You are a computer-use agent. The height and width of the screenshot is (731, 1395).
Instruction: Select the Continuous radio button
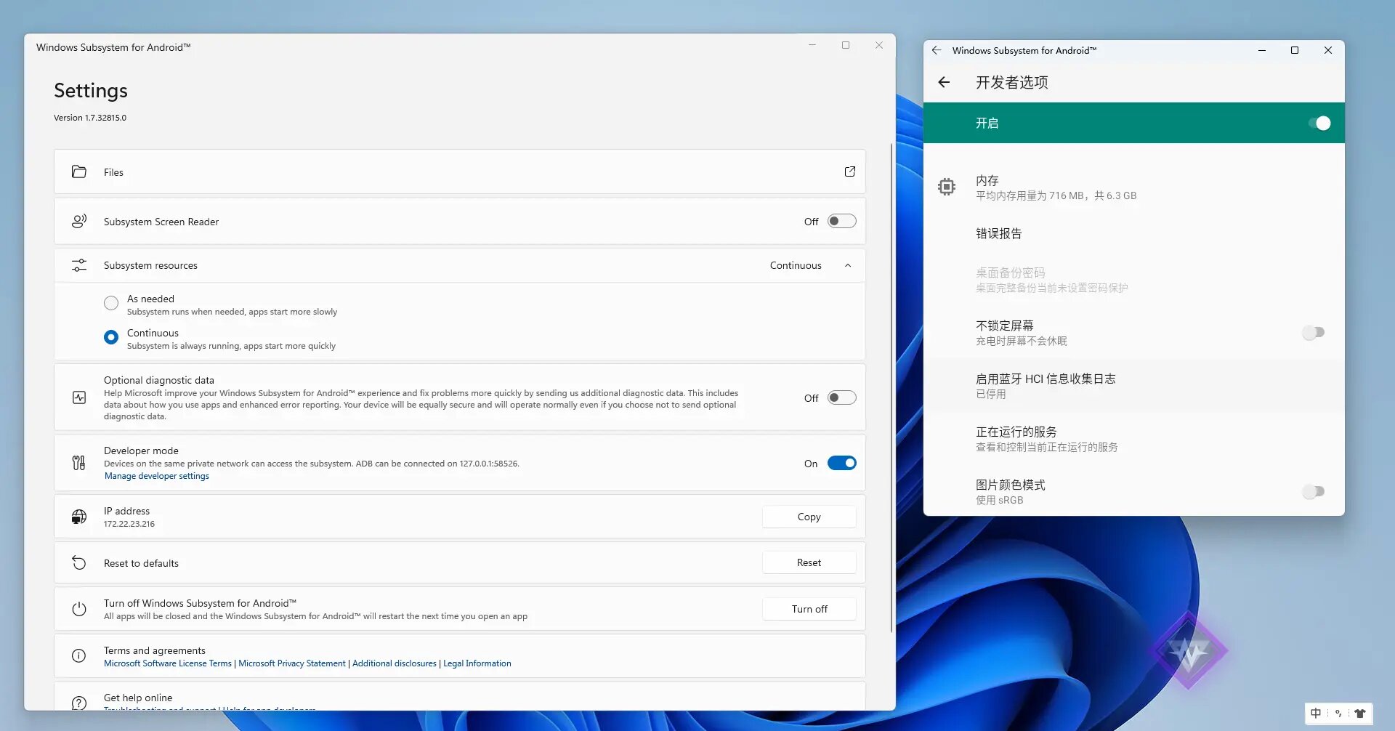coord(111,337)
